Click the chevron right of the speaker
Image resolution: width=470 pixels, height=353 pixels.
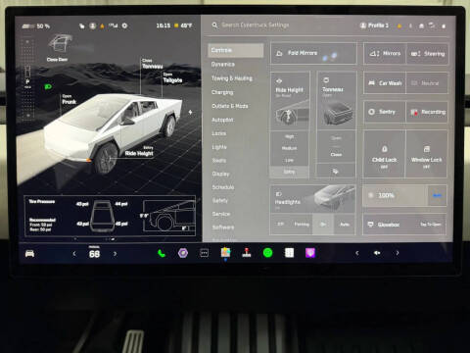pos(398,253)
